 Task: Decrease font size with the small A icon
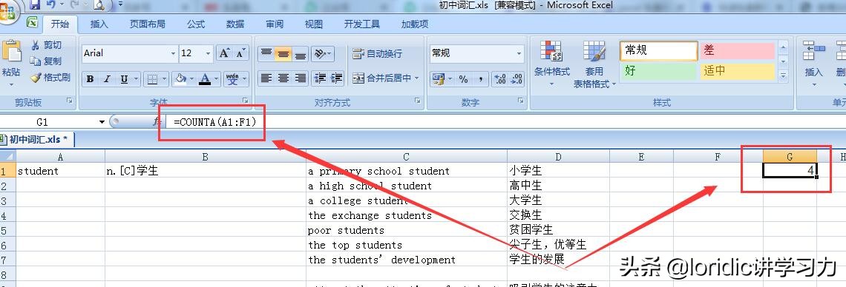pos(240,53)
